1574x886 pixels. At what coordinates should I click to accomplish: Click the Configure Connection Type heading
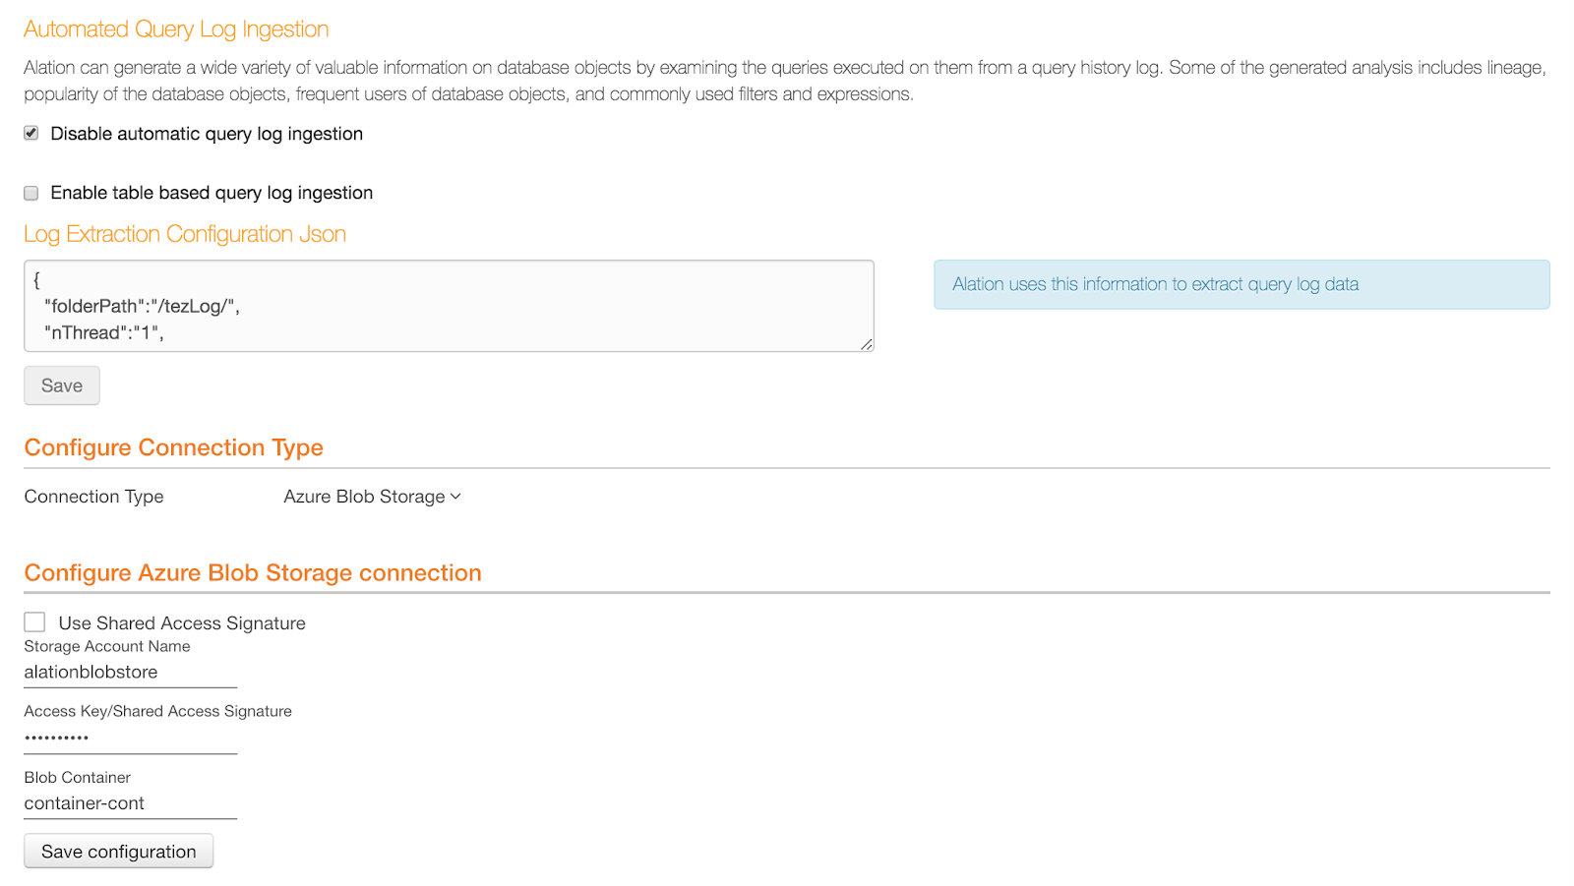point(174,447)
